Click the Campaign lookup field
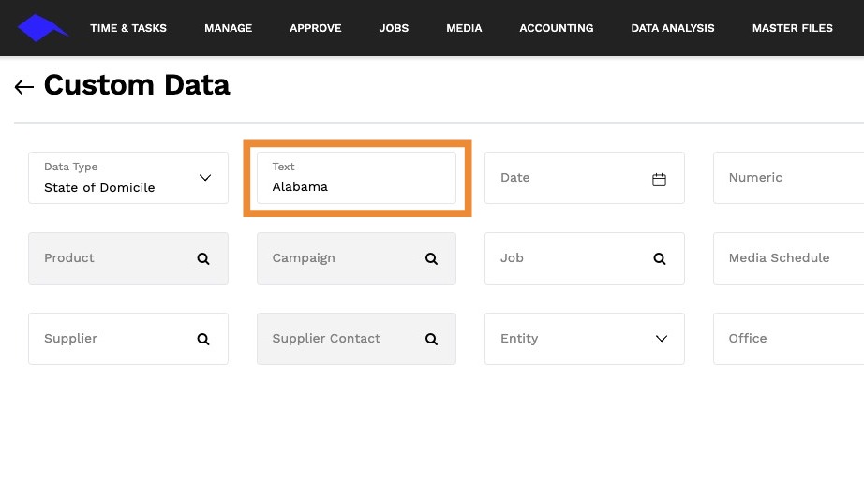 [356, 258]
